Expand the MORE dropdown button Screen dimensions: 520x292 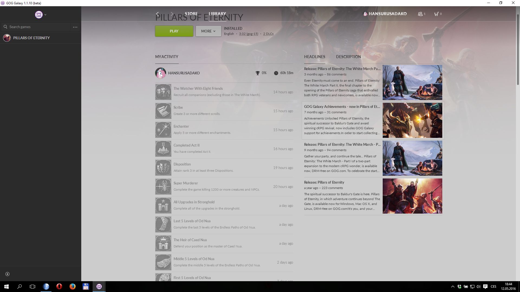pyautogui.click(x=208, y=31)
